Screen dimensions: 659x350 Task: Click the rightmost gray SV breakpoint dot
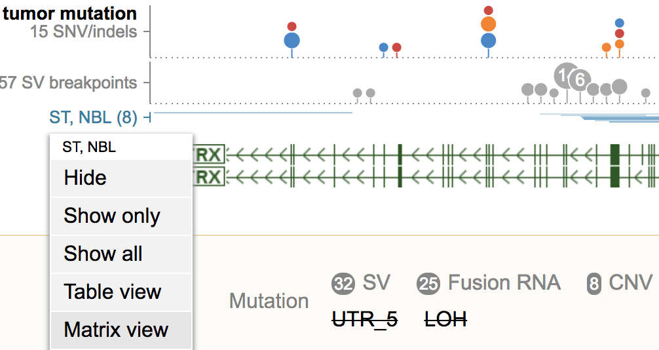coord(646,93)
